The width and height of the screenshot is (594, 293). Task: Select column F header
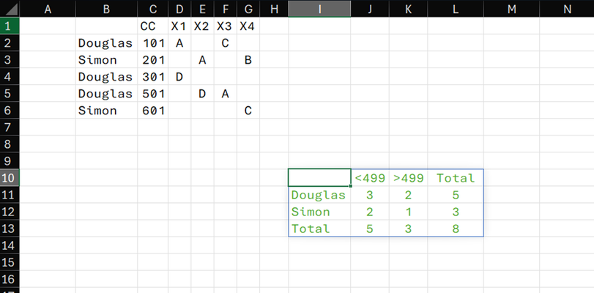(x=225, y=8)
